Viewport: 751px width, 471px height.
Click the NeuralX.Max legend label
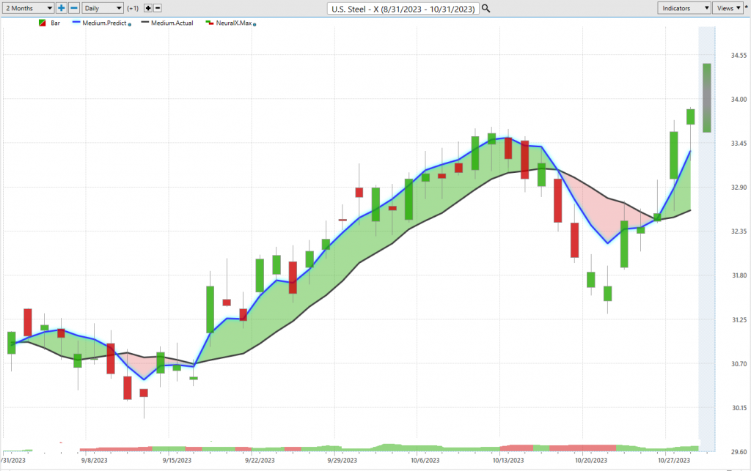click(234, 23)
